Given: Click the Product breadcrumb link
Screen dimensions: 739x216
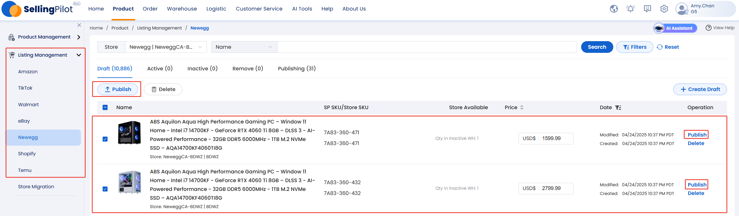Looking at the screenshot, I should pyautogui.click(x=120, y=28).
